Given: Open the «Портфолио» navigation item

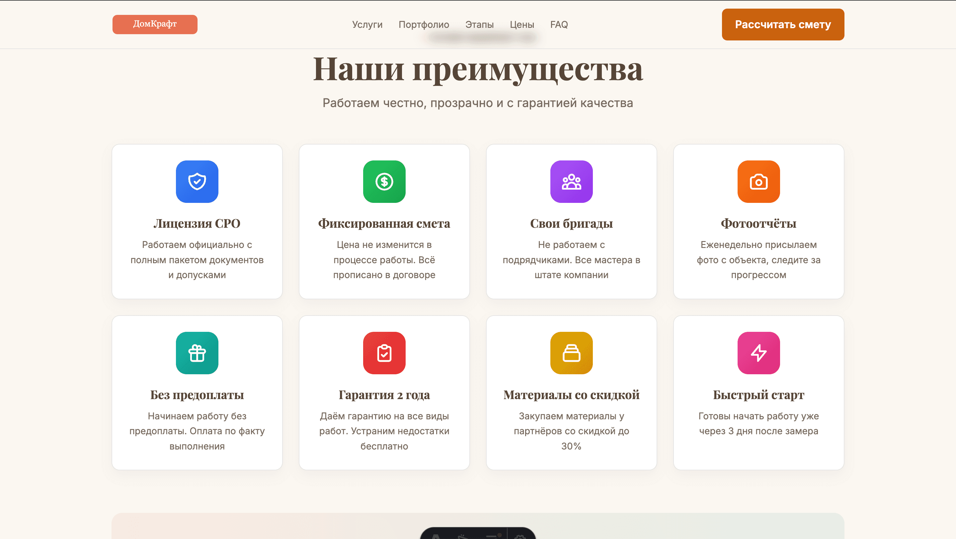Looking at the screenshot, I should point(424,25).
